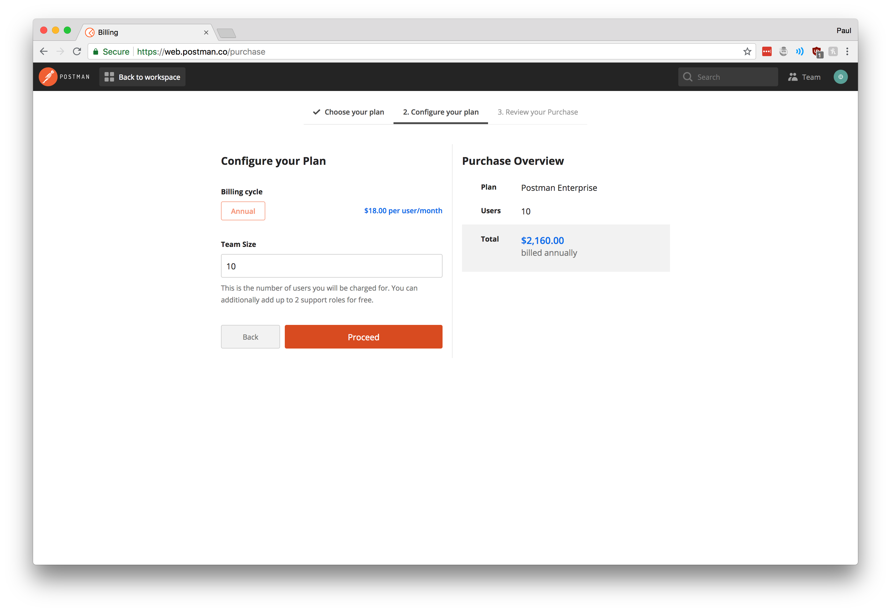
Task: Click the gray Back button
Action: click(x=250, y=337)
